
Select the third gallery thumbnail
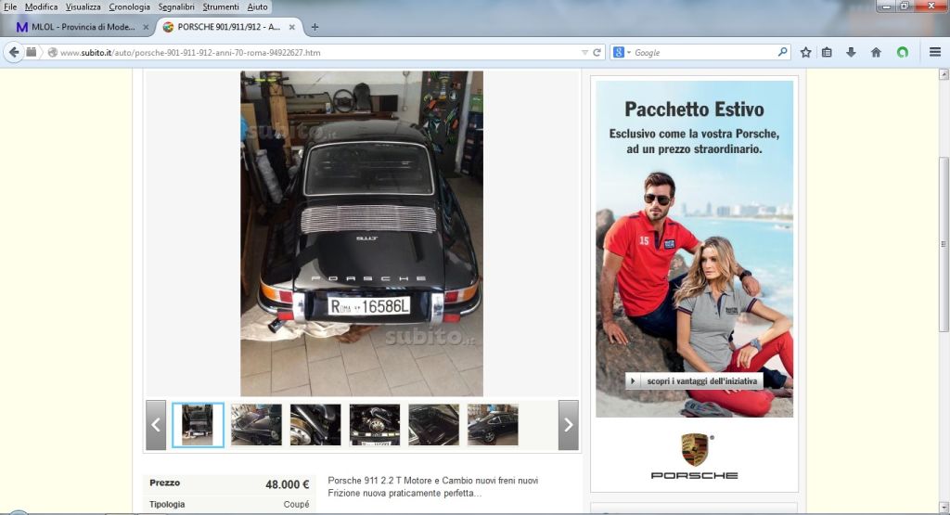(315, 425)
